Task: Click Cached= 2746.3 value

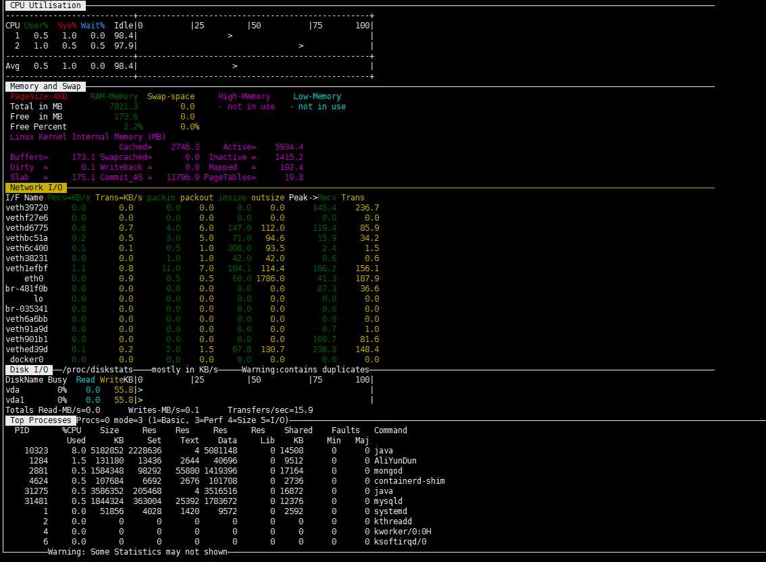Action: [x=159, y=147]
